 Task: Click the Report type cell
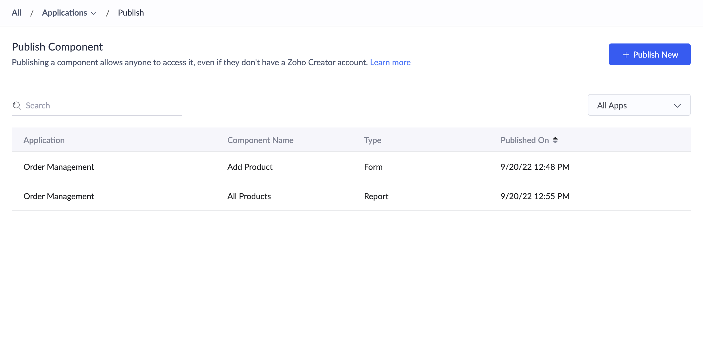coord(376,196)
